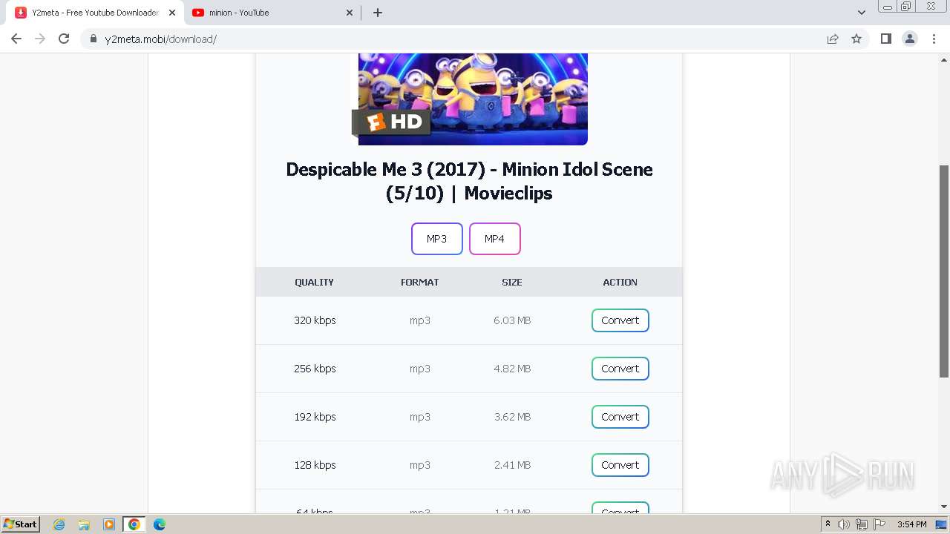The width and height of the screenshot is (950, 534).
Task: Click the Despicable Me 3 video title
Action: 469,181
